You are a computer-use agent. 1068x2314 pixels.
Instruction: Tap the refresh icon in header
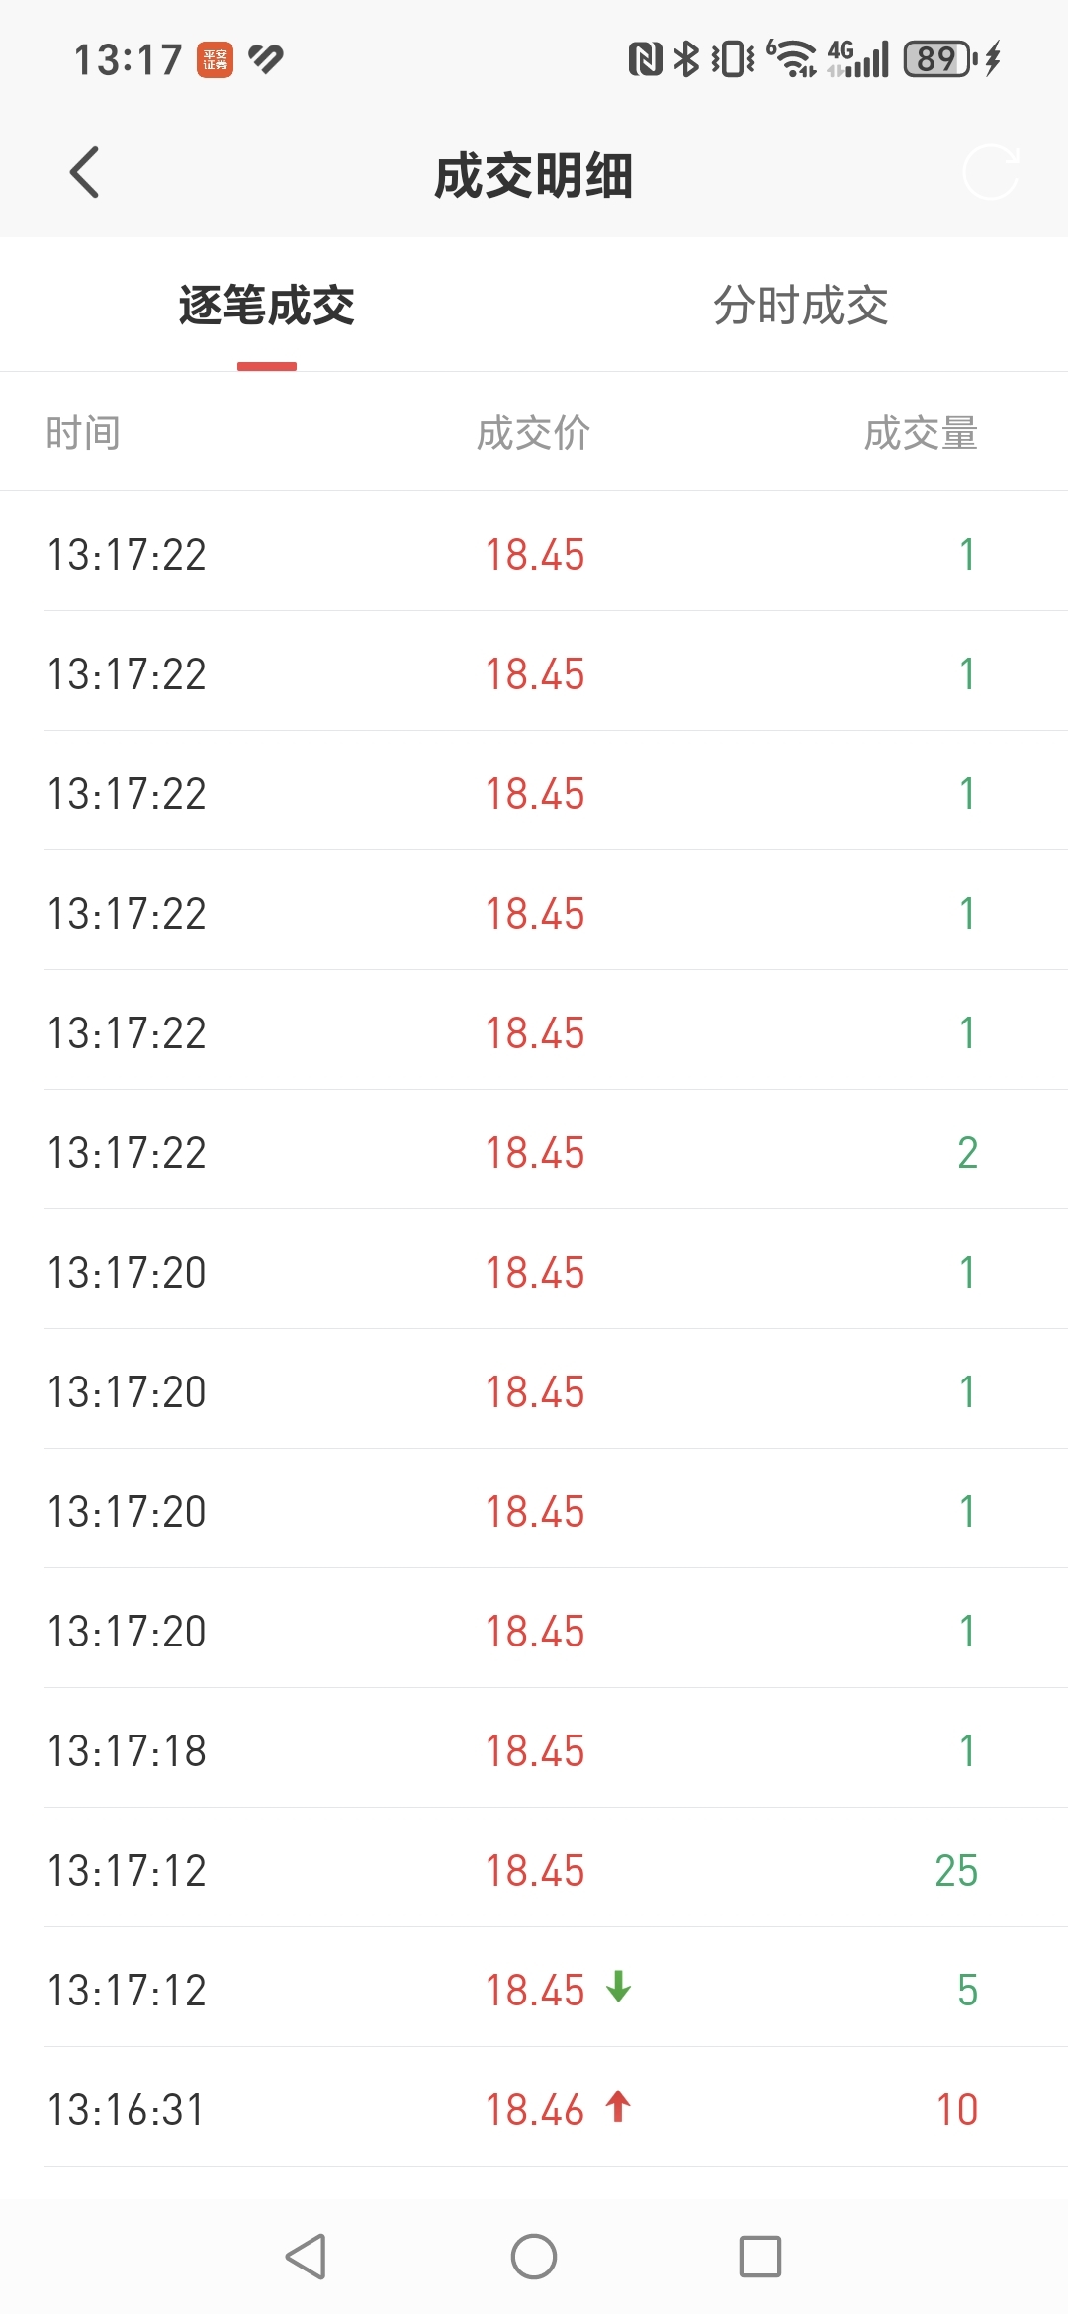point(990,172)
